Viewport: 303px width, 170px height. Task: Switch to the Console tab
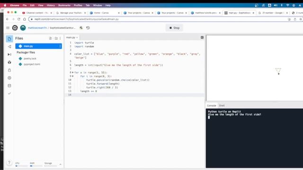pyautogui.click(x=212, y=106)
